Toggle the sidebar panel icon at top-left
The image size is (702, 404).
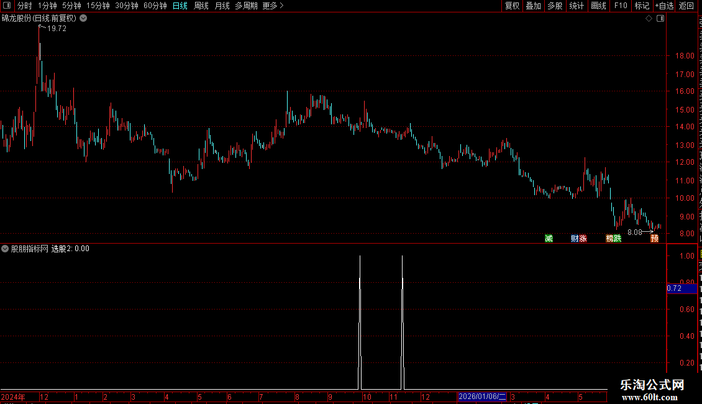coord(7,6)
